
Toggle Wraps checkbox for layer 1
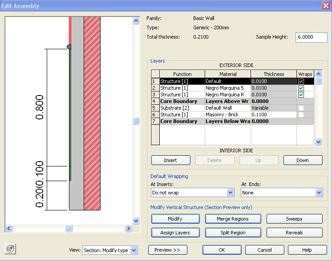coord(301,81)
